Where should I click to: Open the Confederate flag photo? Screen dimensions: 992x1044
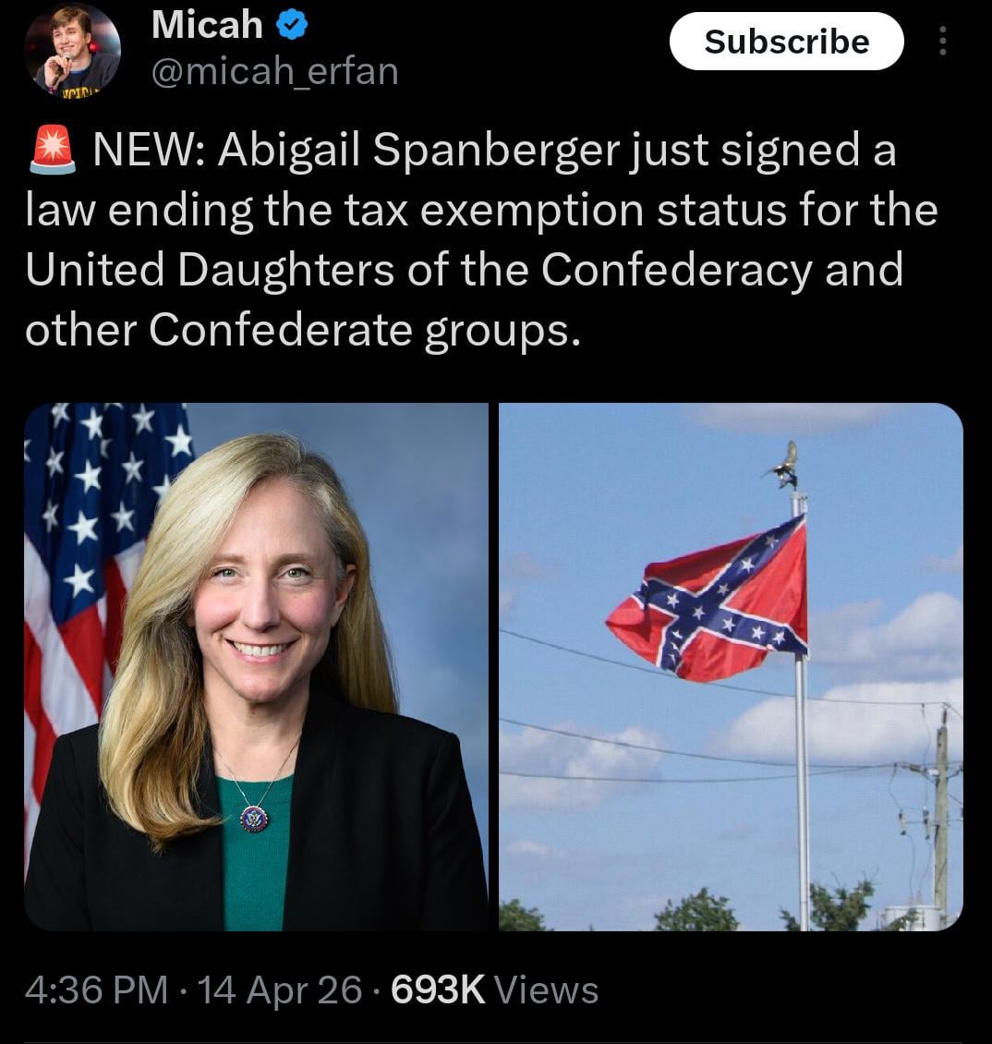coord(731,666)
